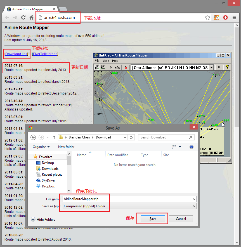Select Downloads in the navigation pane
Screen dimensions: 241x247
[x=50, y=169]
